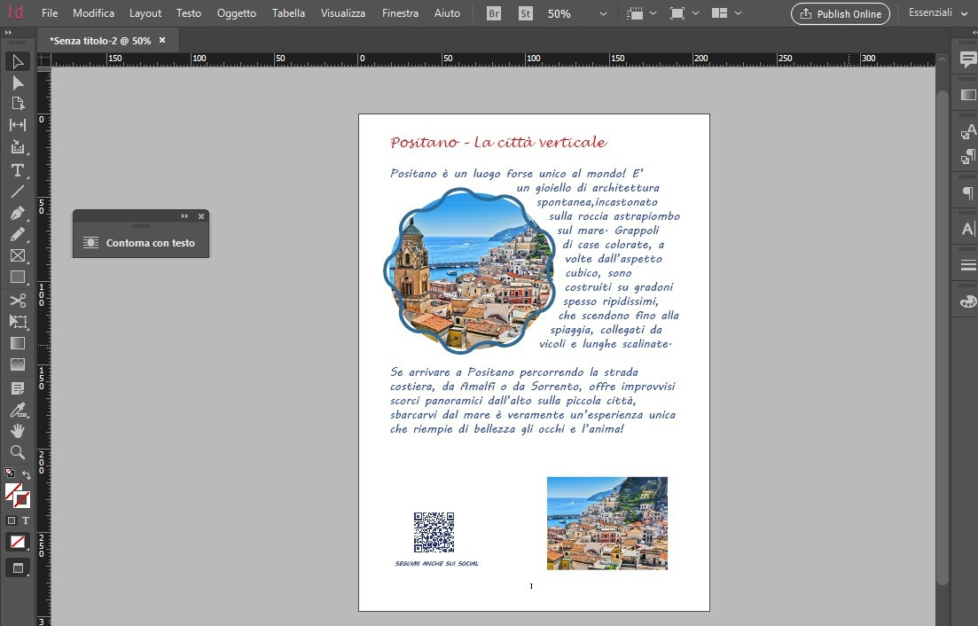Select the Selection tool arrow
Screen dimensions: 978x626
[x=18, y=62]
